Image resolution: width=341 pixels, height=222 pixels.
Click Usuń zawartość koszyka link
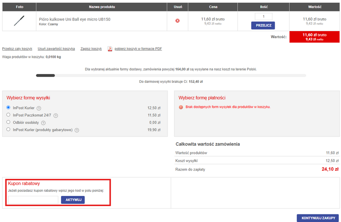click(56, 49)
